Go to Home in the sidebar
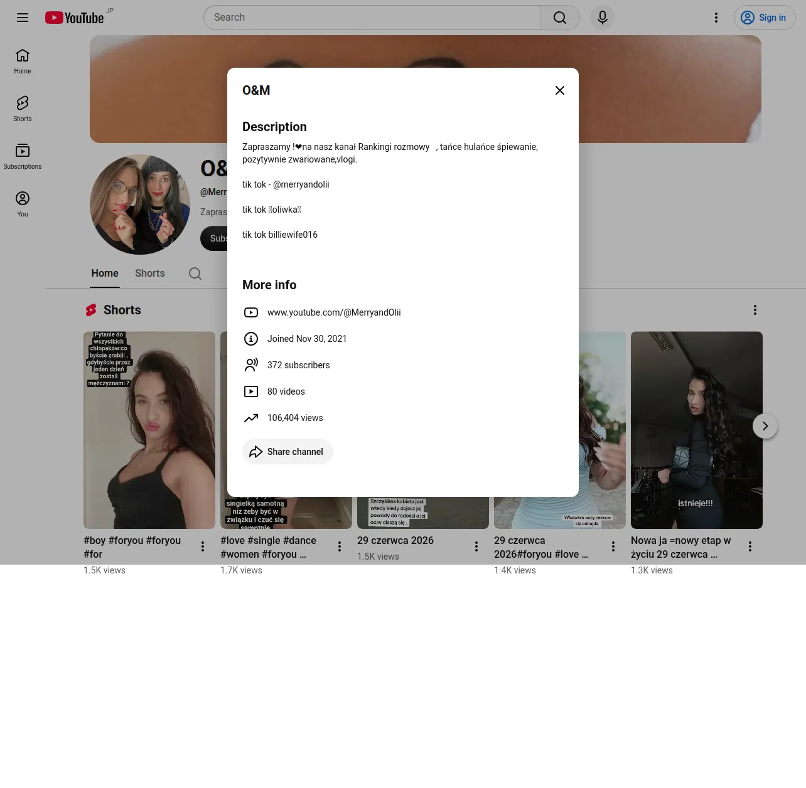The width and height of the screenshot is (806, 788). [x=23, y=61]
